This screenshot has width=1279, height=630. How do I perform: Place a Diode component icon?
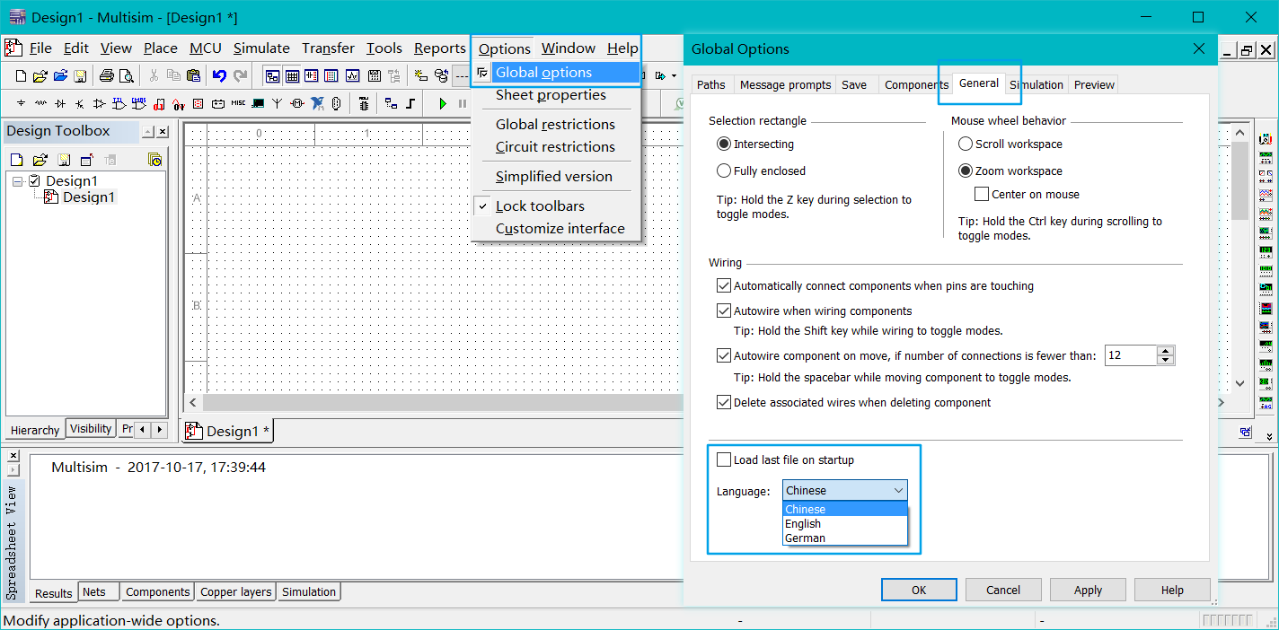(60, 103)
